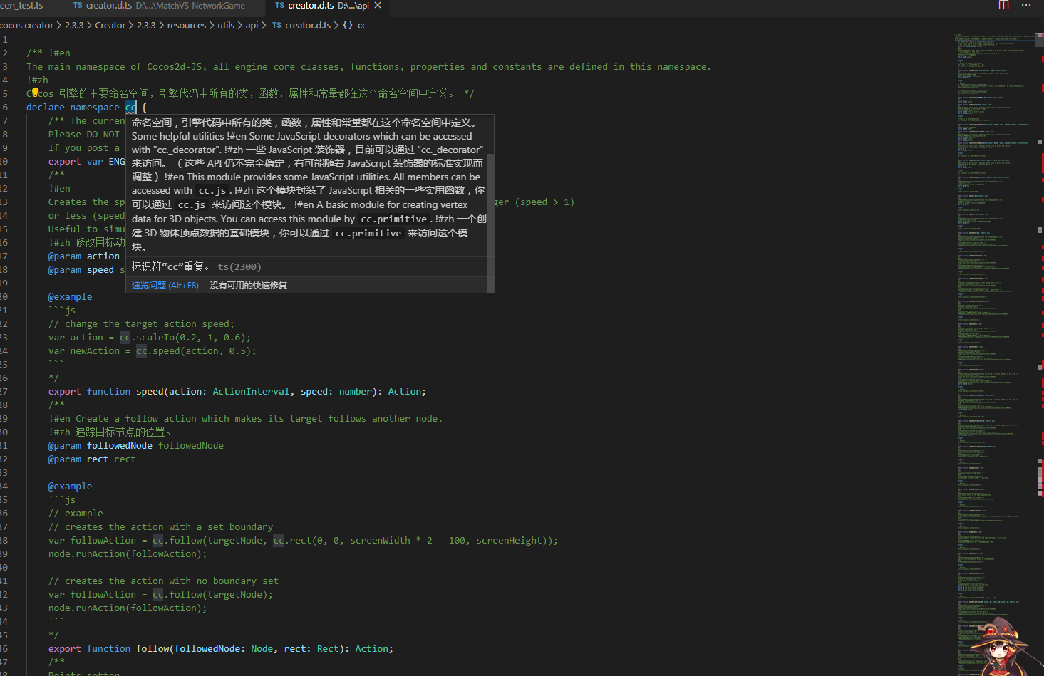The width and height of the screenshot is (1044, 676).
Task: Expand the 'utils' breadcrumb
Action: (x=226, y=25)
